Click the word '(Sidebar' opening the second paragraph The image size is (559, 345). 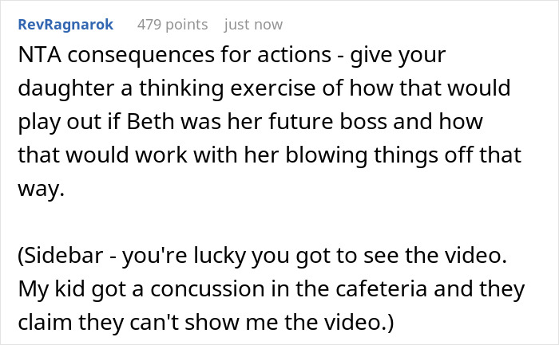pyautogui.click(x=61, y=256)
